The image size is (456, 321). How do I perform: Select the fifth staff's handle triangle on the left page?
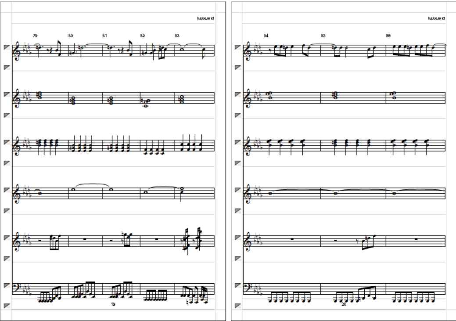[7, 238]
